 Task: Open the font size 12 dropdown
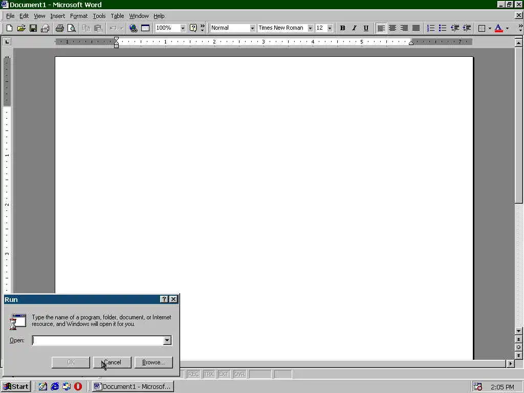click(x=330, y=28)
